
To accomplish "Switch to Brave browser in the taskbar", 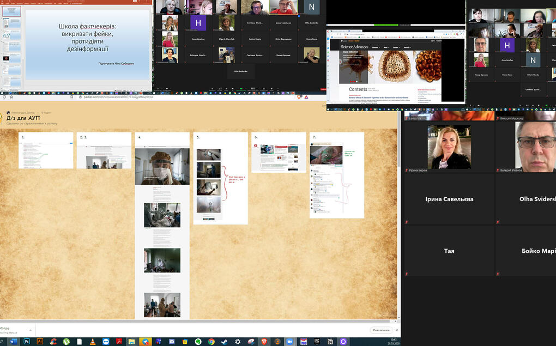I will [x=264, y=342].
